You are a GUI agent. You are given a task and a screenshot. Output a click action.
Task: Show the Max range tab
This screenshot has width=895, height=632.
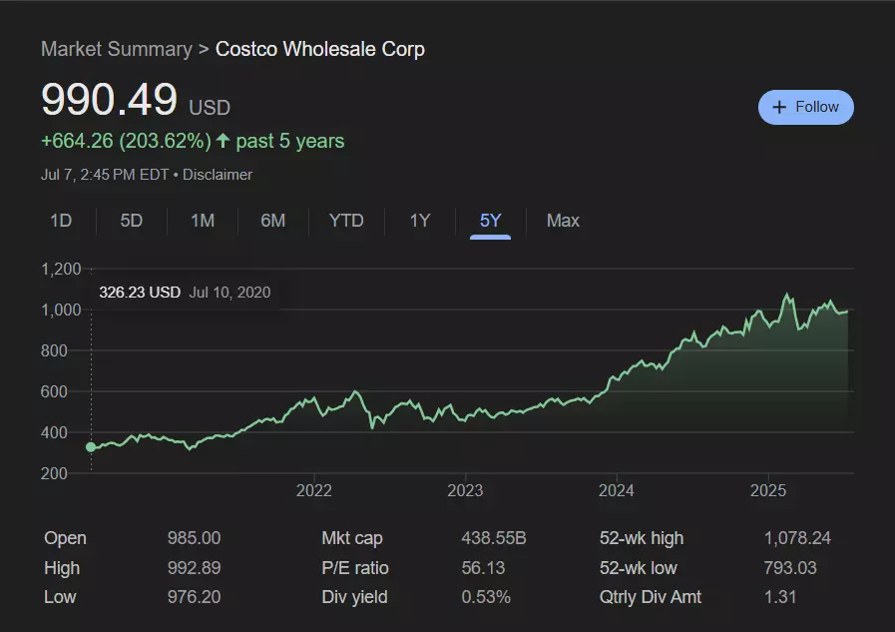(563, 221)
